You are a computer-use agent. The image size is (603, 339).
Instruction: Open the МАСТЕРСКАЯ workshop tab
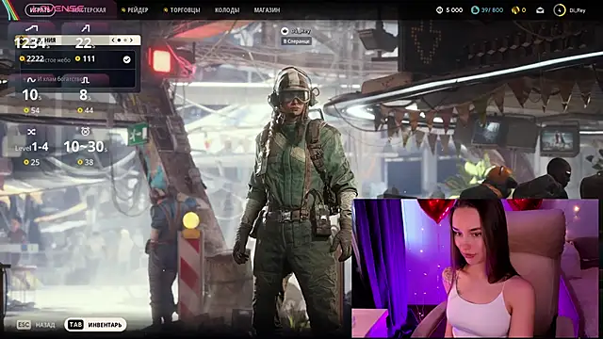[90, 10]
